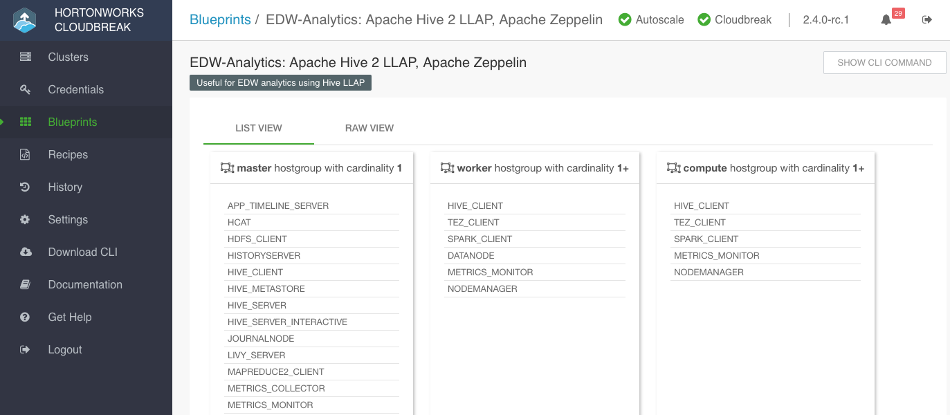Click HDFS_CLIENT in master hostgroup
950x415 pixels.
click(x=257, y=239)
